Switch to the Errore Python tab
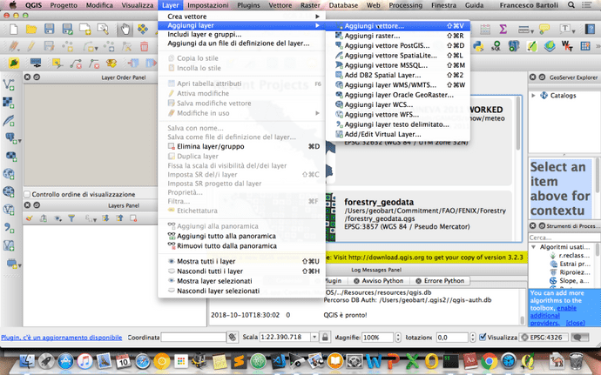The width and height of the screenshot is (601, 375). (440, 281)
